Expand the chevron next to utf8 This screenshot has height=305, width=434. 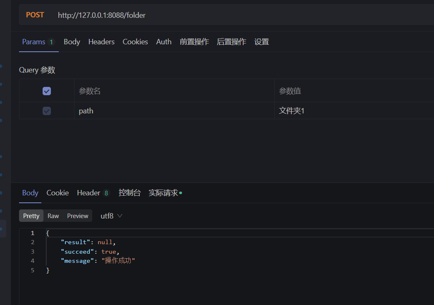120,216
